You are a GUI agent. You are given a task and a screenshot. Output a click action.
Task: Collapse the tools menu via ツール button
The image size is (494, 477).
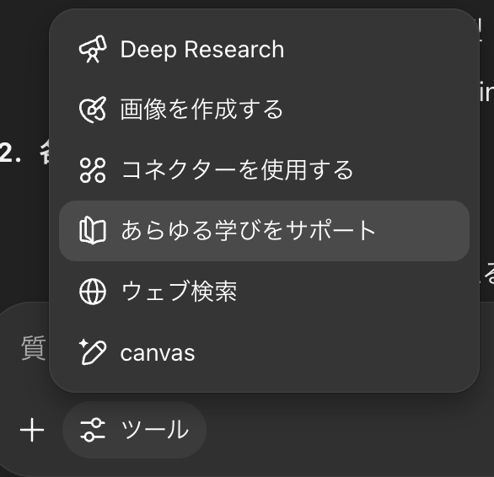click(135, 430)
